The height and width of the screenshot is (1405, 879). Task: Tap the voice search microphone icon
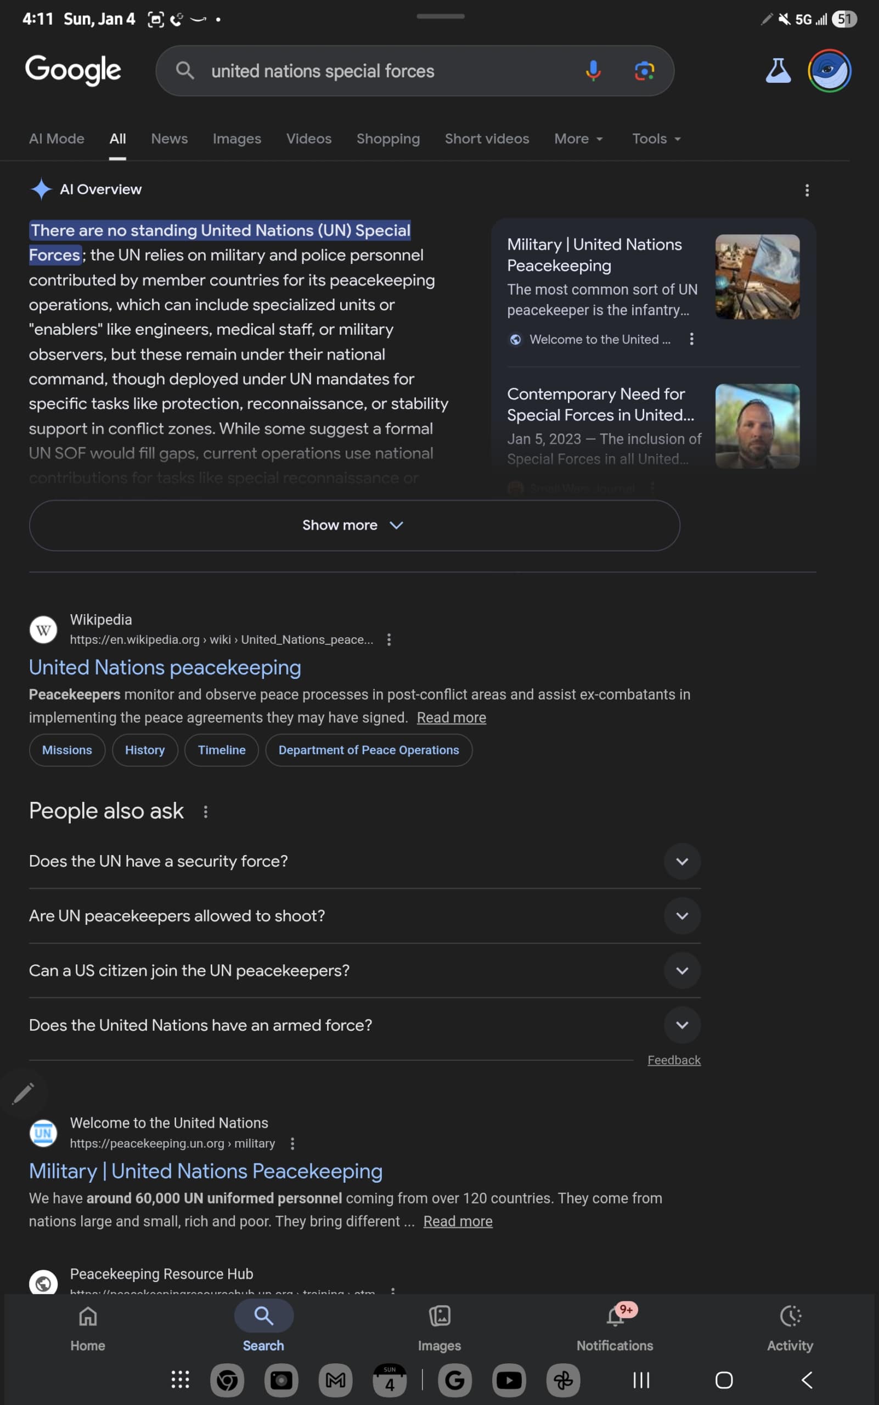tap(593, 71)
